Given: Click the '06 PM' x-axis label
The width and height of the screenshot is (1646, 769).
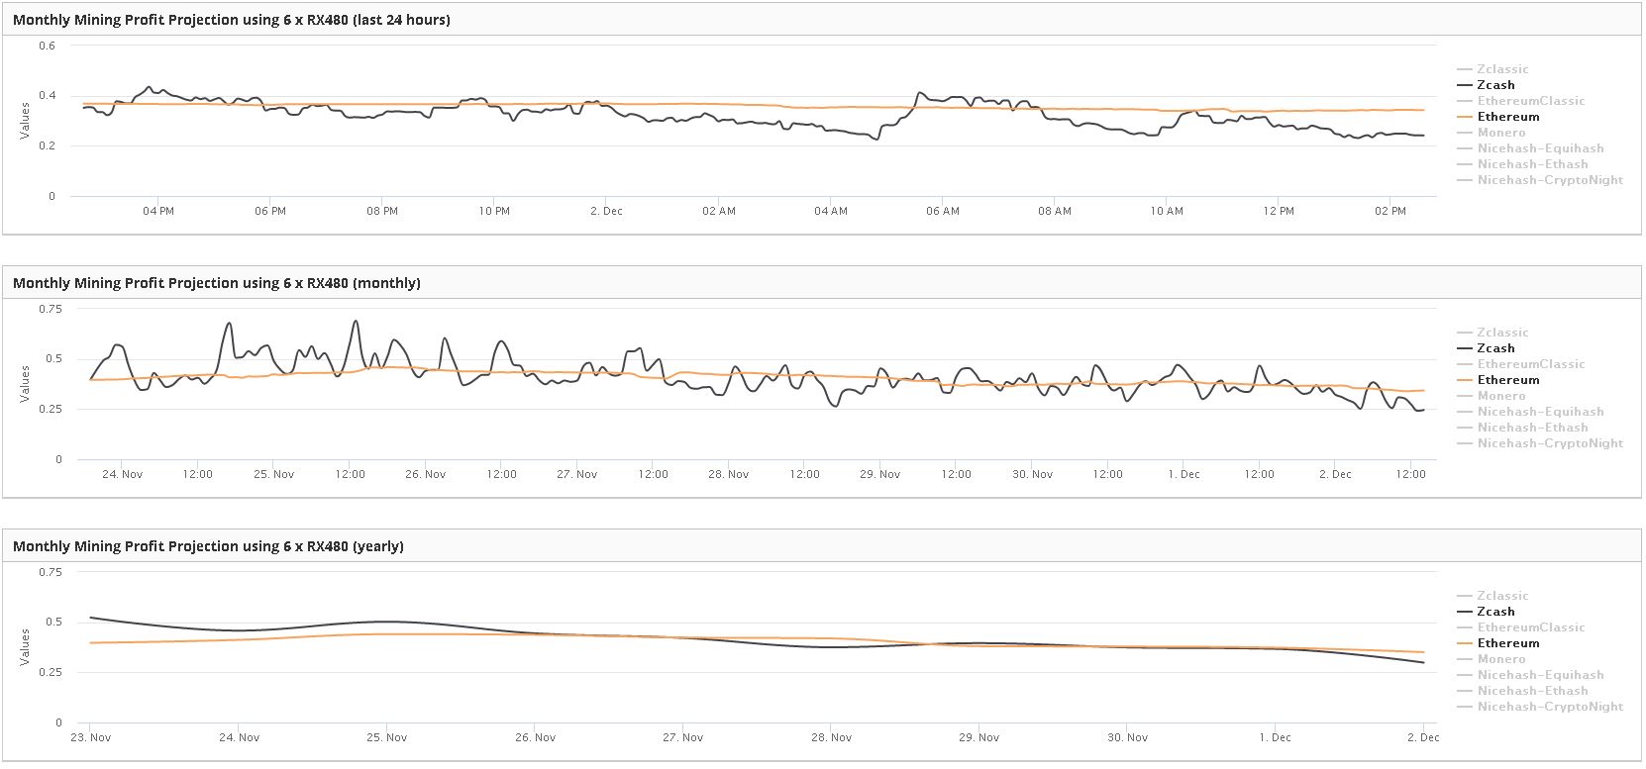Looking at the screenshot, I should pos(270,212).
